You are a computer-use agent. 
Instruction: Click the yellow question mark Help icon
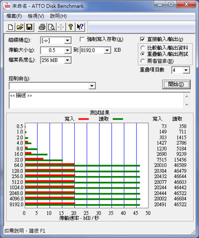(x=70, y=27)
